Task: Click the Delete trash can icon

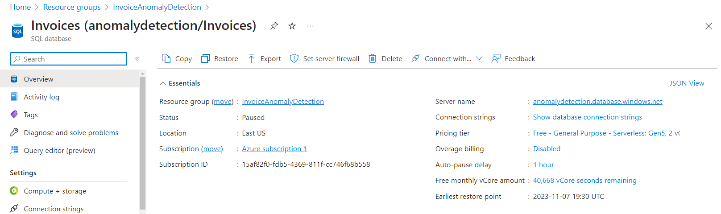Action: pyautogui.click(x=373, y=58)
